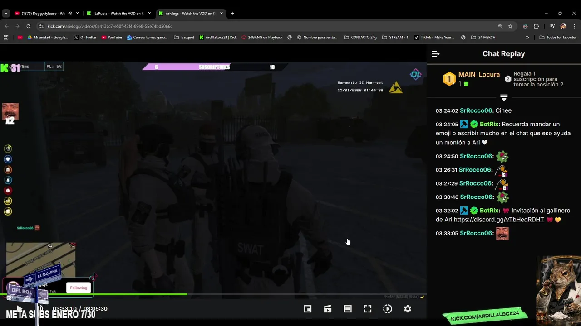The image size is (581, 326).
Task: View site information icon in address bar
Action: [41, 26]
